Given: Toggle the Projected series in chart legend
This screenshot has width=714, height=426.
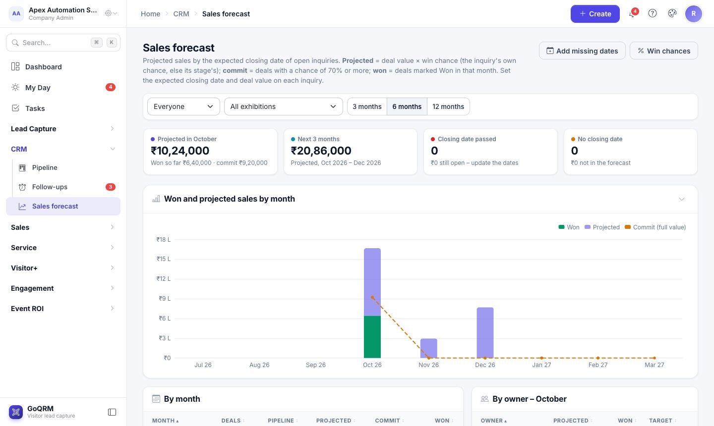Looking at the screenshot, I should click(602, 227).
